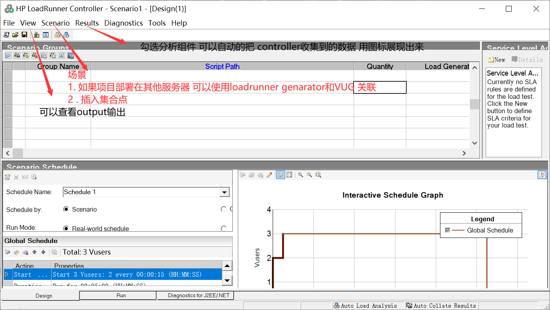The width and height of the screenshot is (550, 310).
Task: Click the Save Scenario floppy disk icon
Action: [24, 35]
